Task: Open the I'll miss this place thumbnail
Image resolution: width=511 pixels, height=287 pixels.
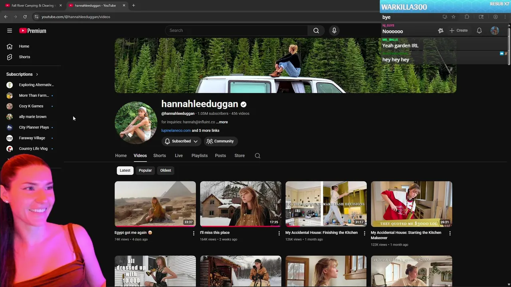Action: (x=241, y=204)
